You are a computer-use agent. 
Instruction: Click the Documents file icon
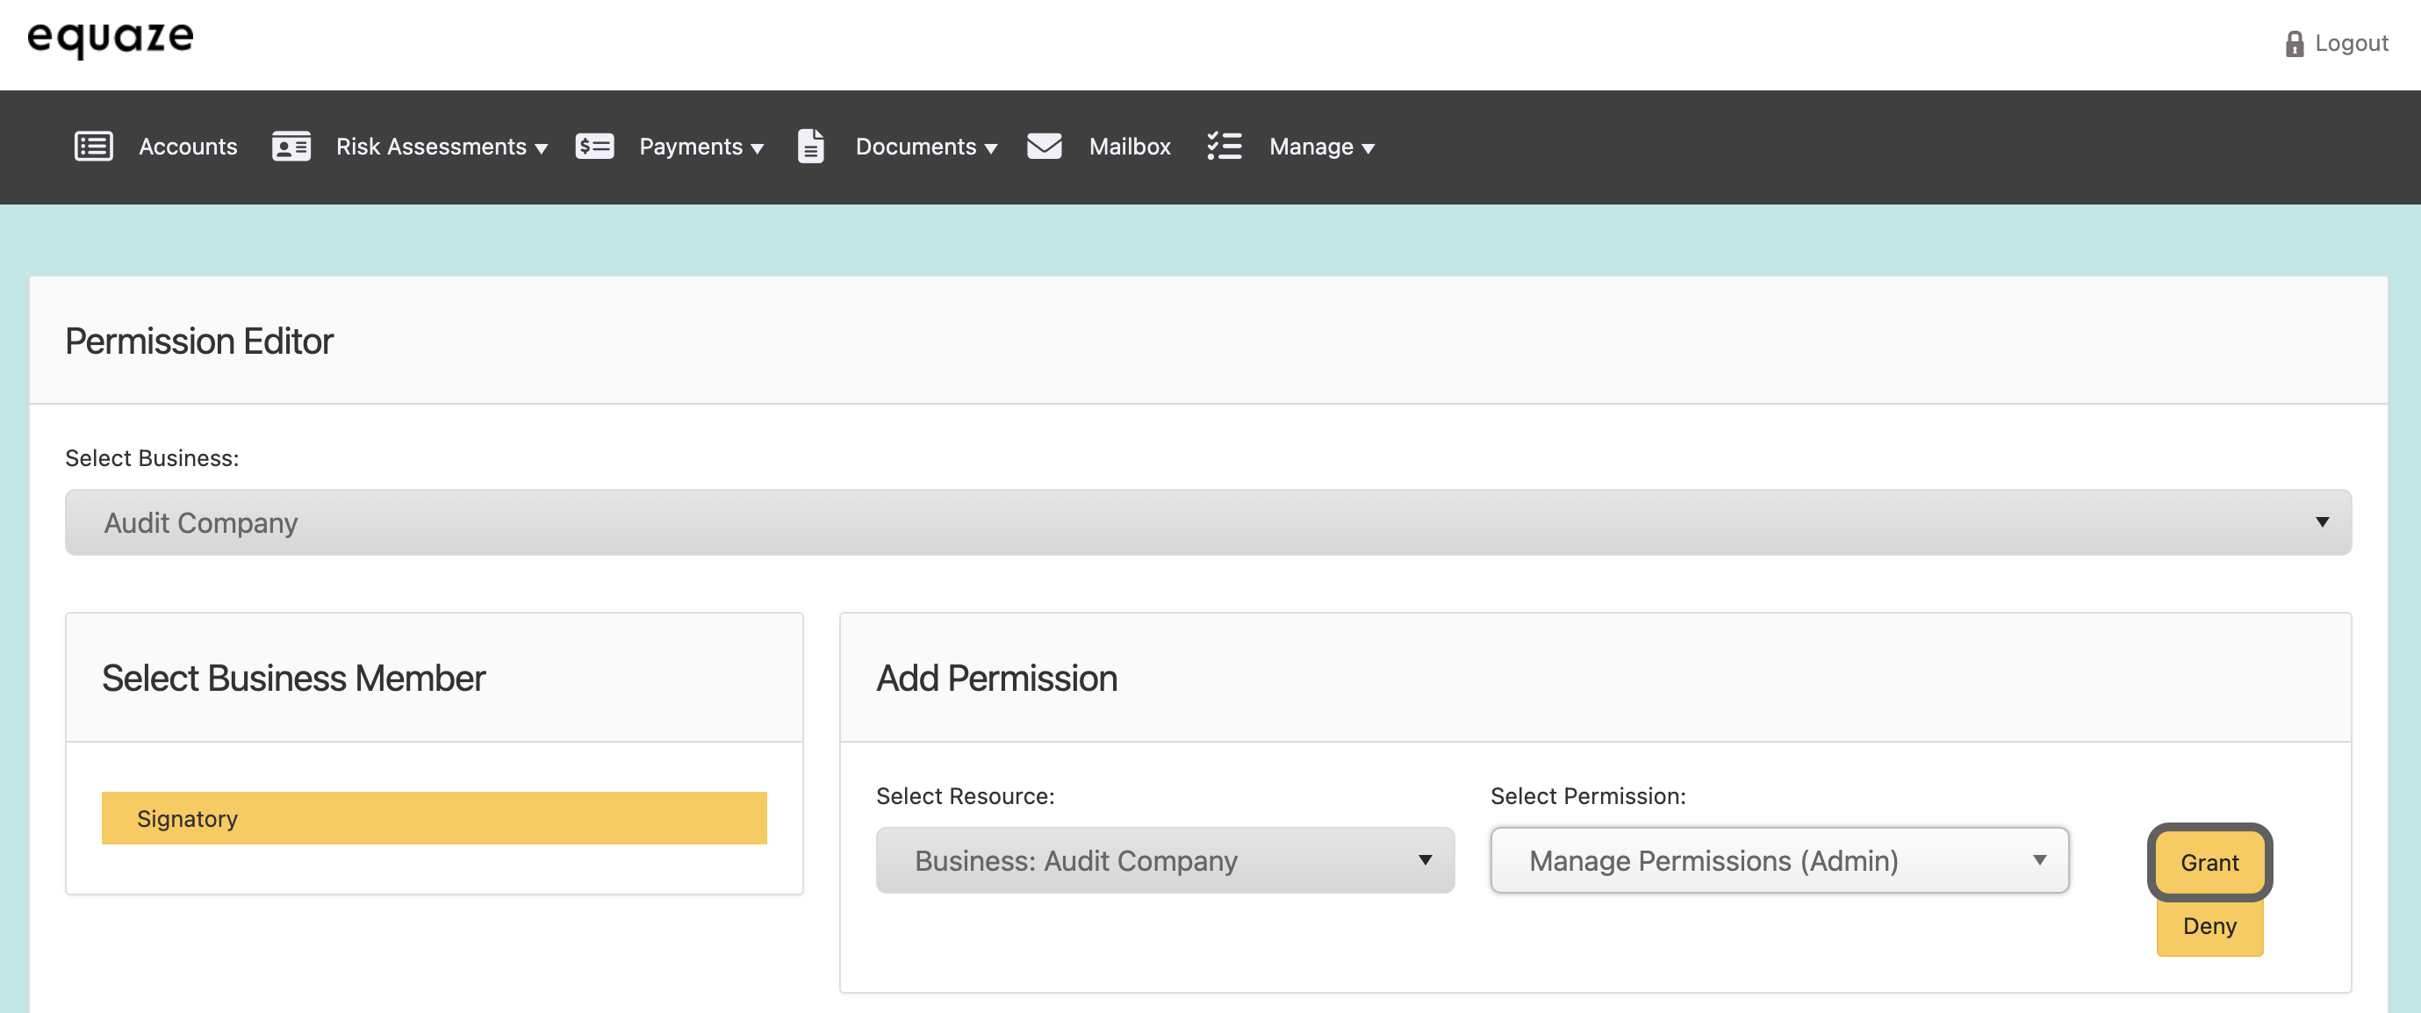coord(810,147)
